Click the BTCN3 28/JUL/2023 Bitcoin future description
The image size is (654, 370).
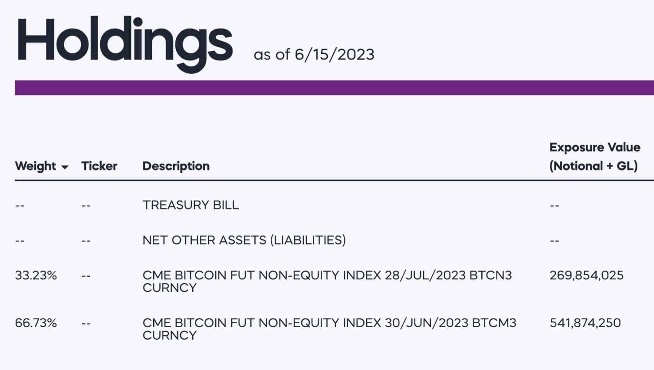click(327, 281)
